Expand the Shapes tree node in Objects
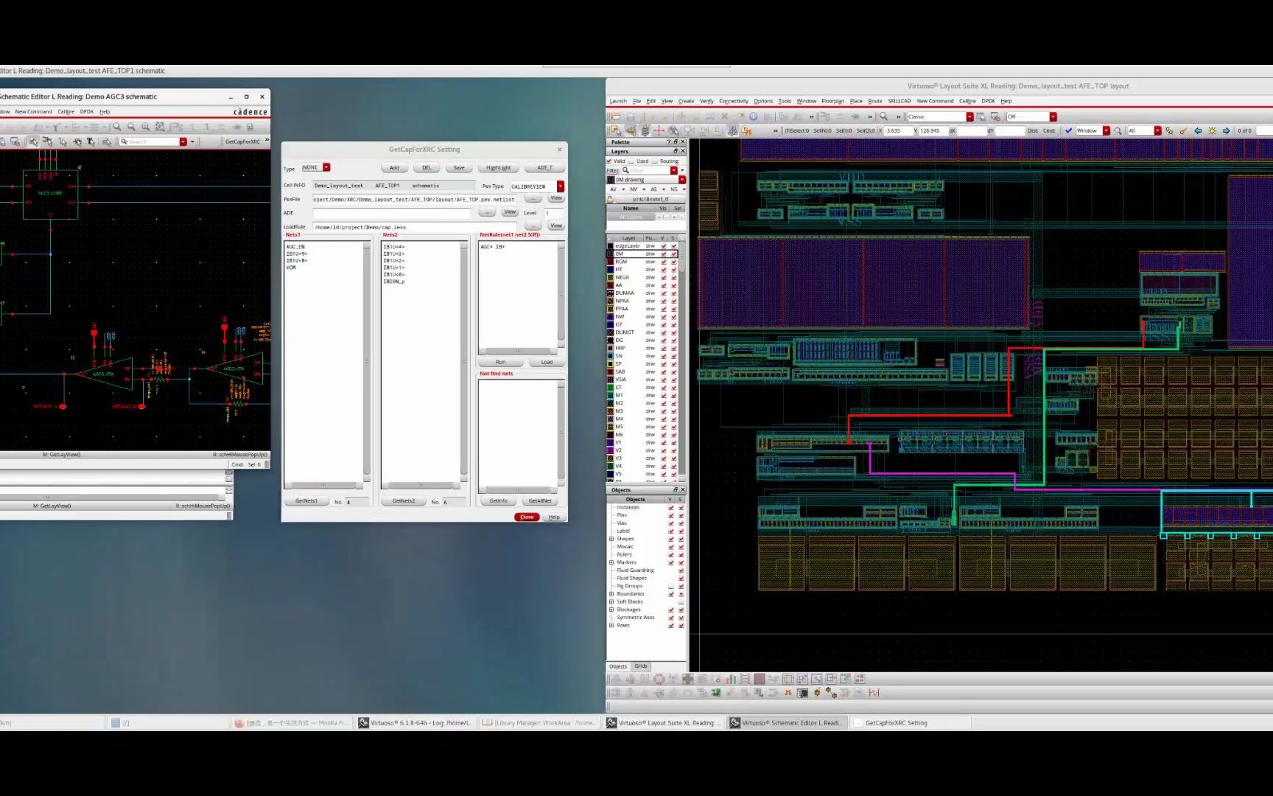1273x796 pixels. click(x=611, y=539)
